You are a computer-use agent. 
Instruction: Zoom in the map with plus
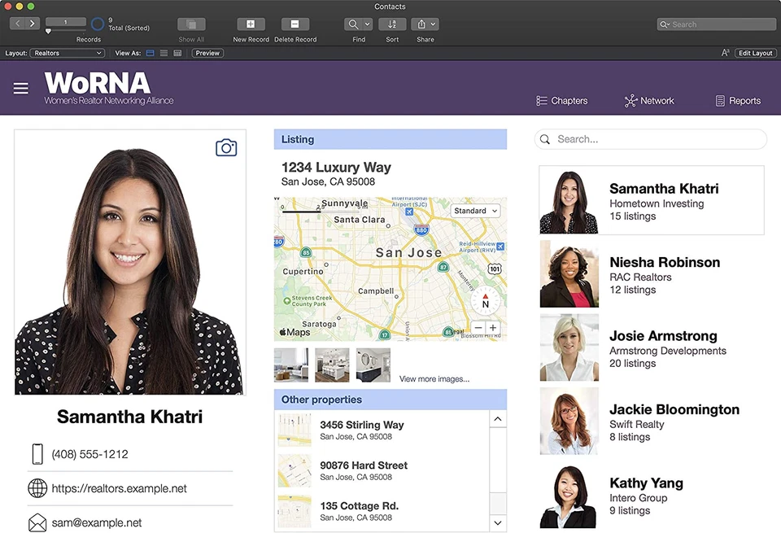coord(493,327)
